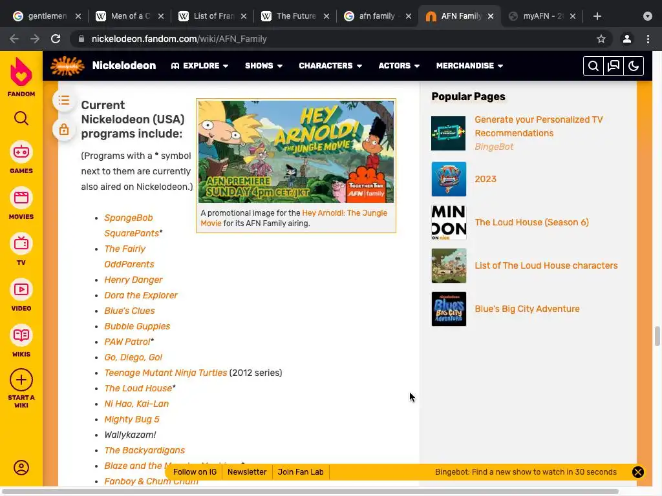Image resolution: width=662 pixels, height=496 pixels.
Task: Click the page lock icon
Action: pos(64,129)
